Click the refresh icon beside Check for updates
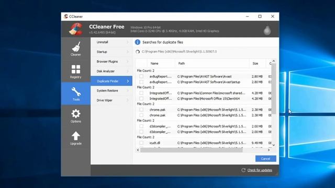 pos(243,170)
